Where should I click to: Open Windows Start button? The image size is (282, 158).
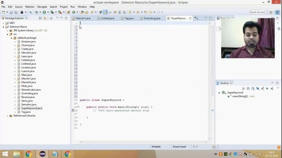pos(5,154)
